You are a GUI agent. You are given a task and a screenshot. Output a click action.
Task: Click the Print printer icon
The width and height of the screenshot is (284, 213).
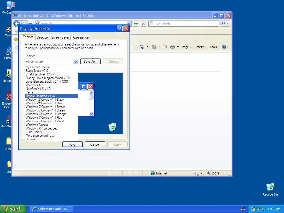pos(173,47)
